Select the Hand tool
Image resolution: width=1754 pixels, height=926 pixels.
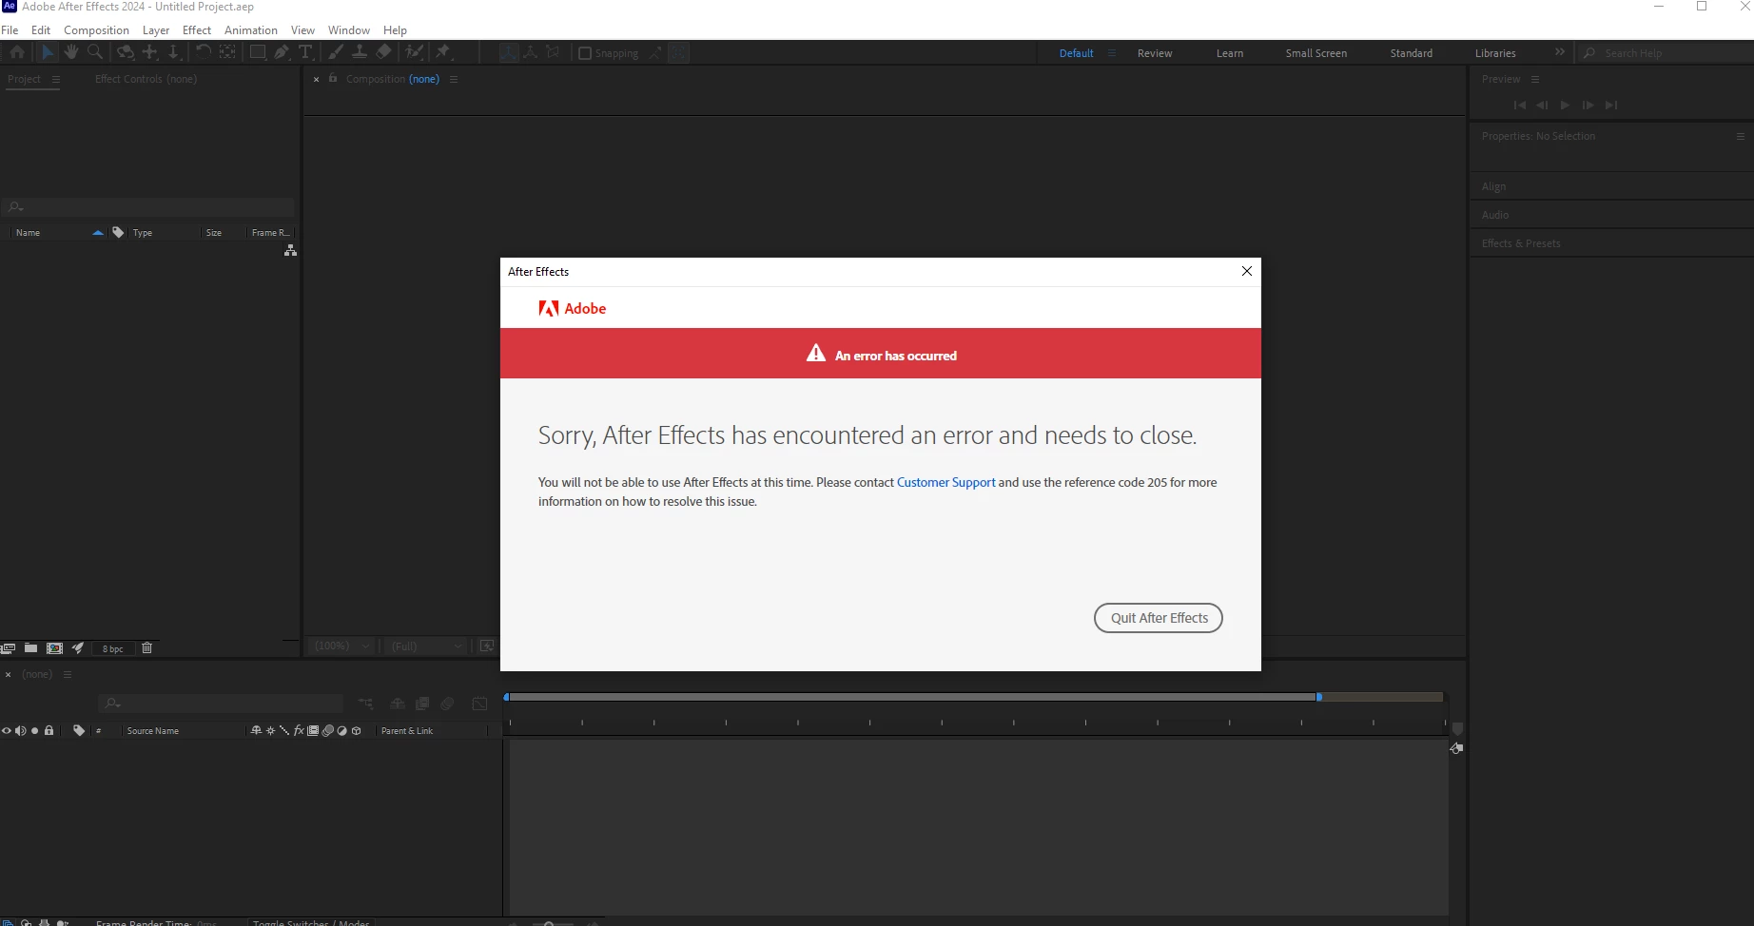click(x=71, y=52)
